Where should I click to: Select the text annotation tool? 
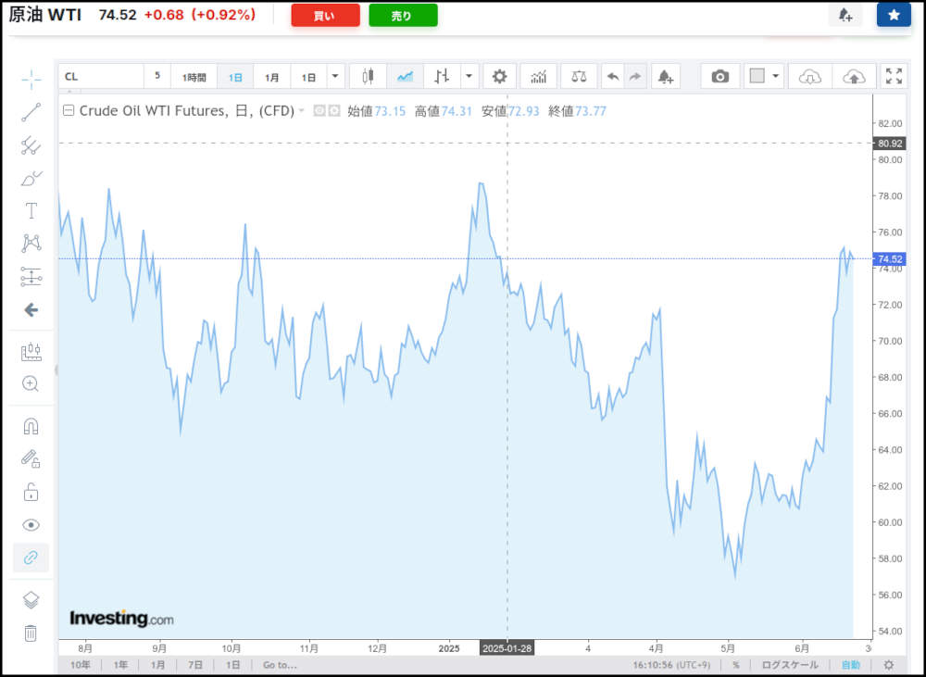pyautogui.click(x=31, y=210)
